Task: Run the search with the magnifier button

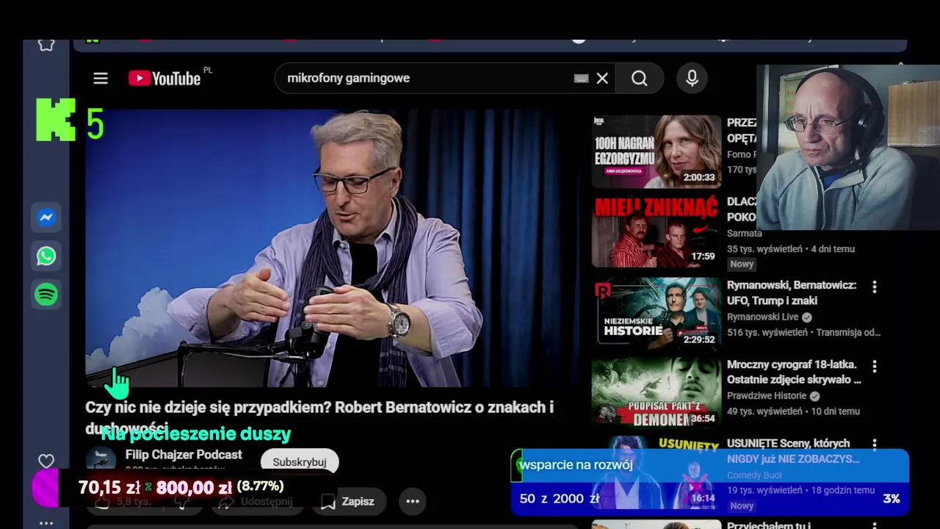Action: (640, 79)
